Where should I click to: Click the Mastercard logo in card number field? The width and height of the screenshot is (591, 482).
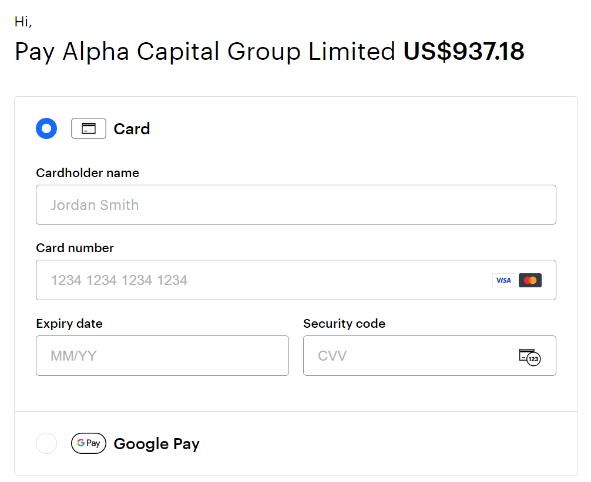(x=530, y=280)
